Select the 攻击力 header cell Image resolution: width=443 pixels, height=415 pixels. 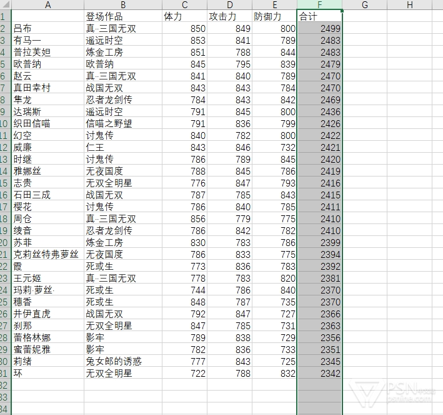tap(229, 16)
